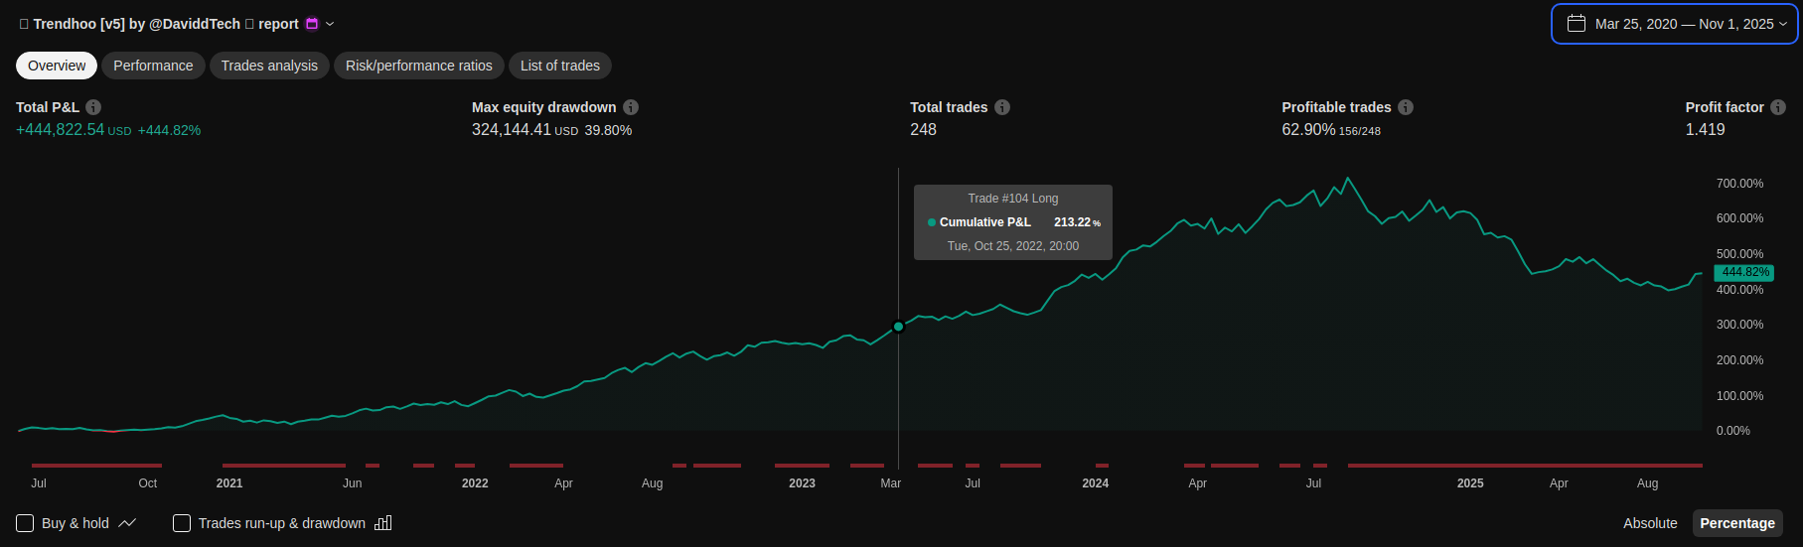Expand the strategy report title dropdown chevron
This screenshot has width=1803, height=547.
[x=331, y=24]
